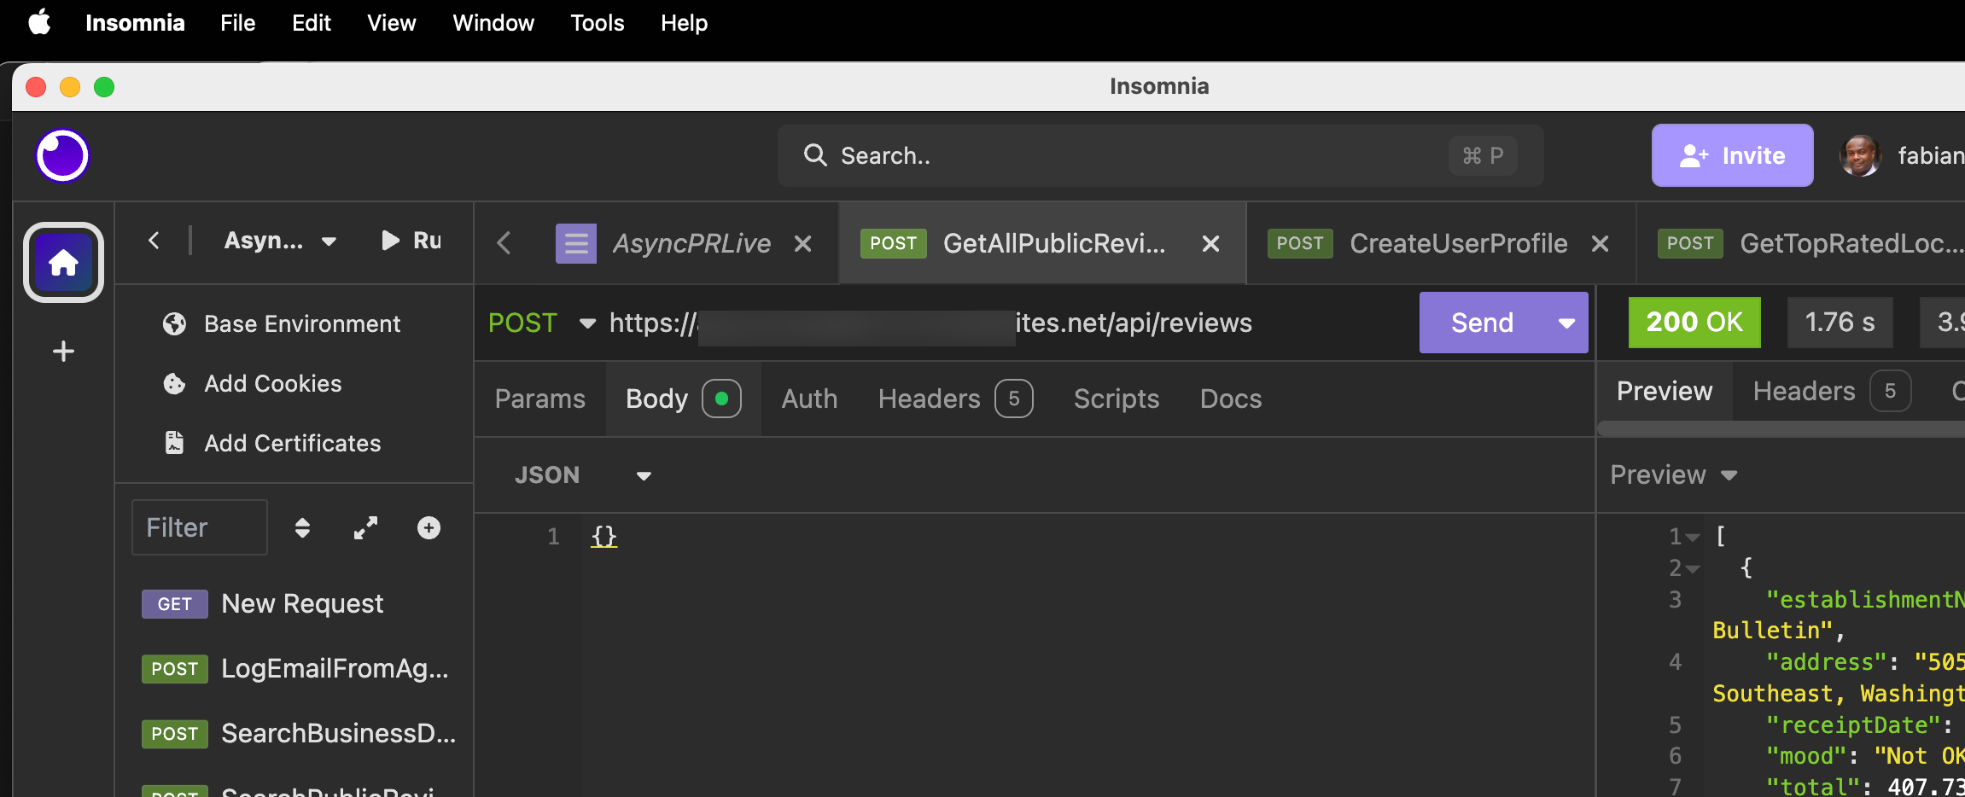
Task: Open the Params tab
Action: pyautogui.click(x=539, y=398)
